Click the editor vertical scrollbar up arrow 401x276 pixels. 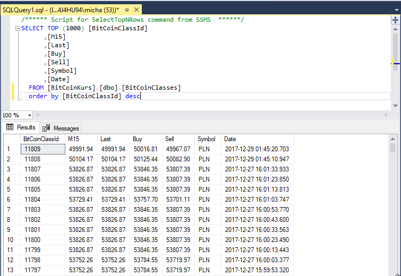tap(395, 29)
